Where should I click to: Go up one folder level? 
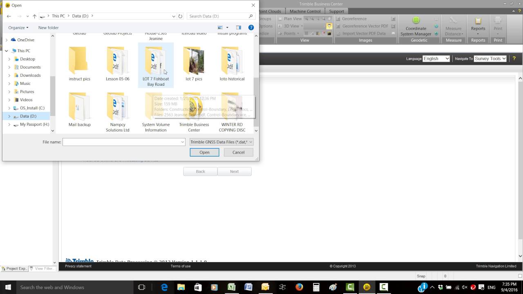point(34,16)
